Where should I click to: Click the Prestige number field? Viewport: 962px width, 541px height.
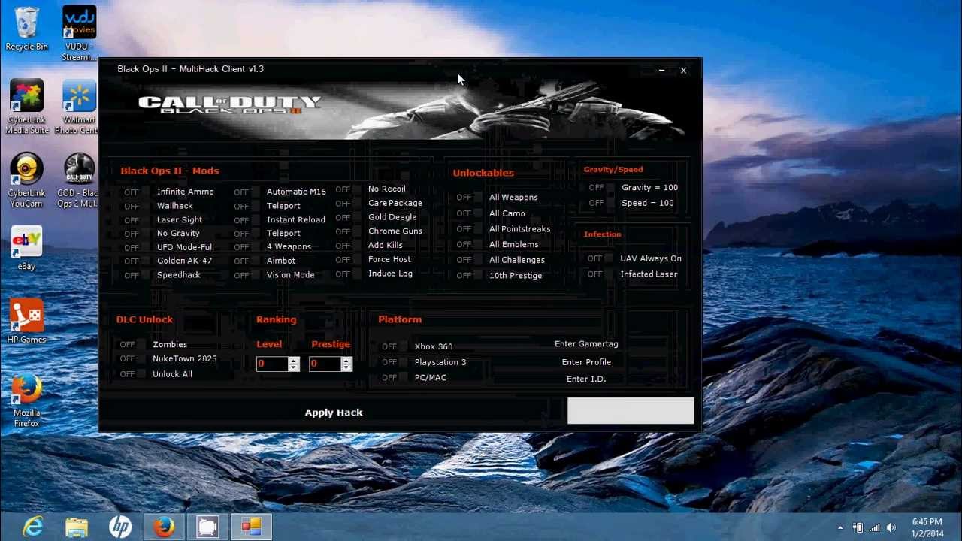(325, 364)
